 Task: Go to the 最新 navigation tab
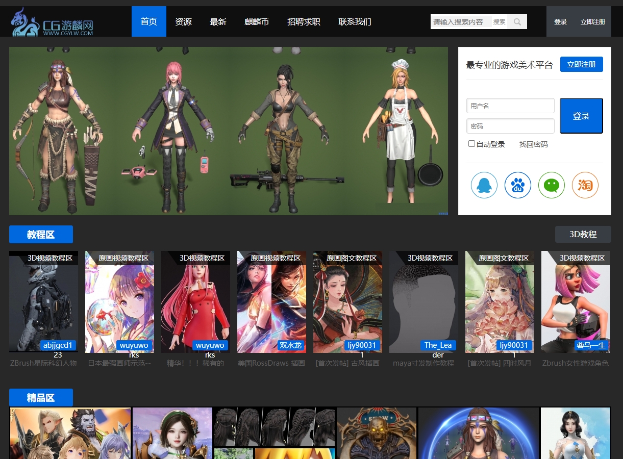tap(218, 22)
